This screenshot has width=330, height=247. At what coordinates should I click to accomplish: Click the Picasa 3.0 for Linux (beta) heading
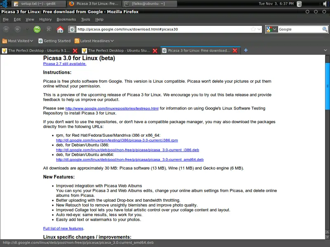pyautogui.click(x=79, y=58)
